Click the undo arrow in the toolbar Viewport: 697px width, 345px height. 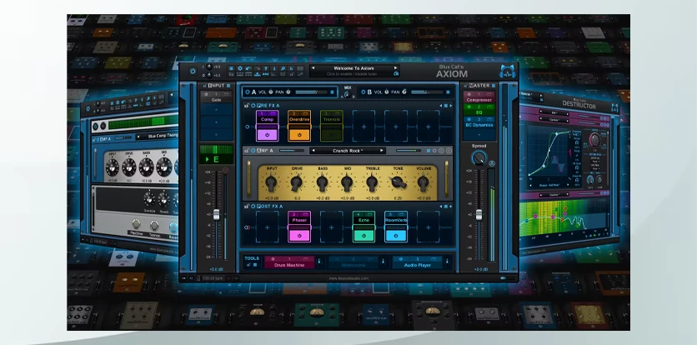(248, 68)
